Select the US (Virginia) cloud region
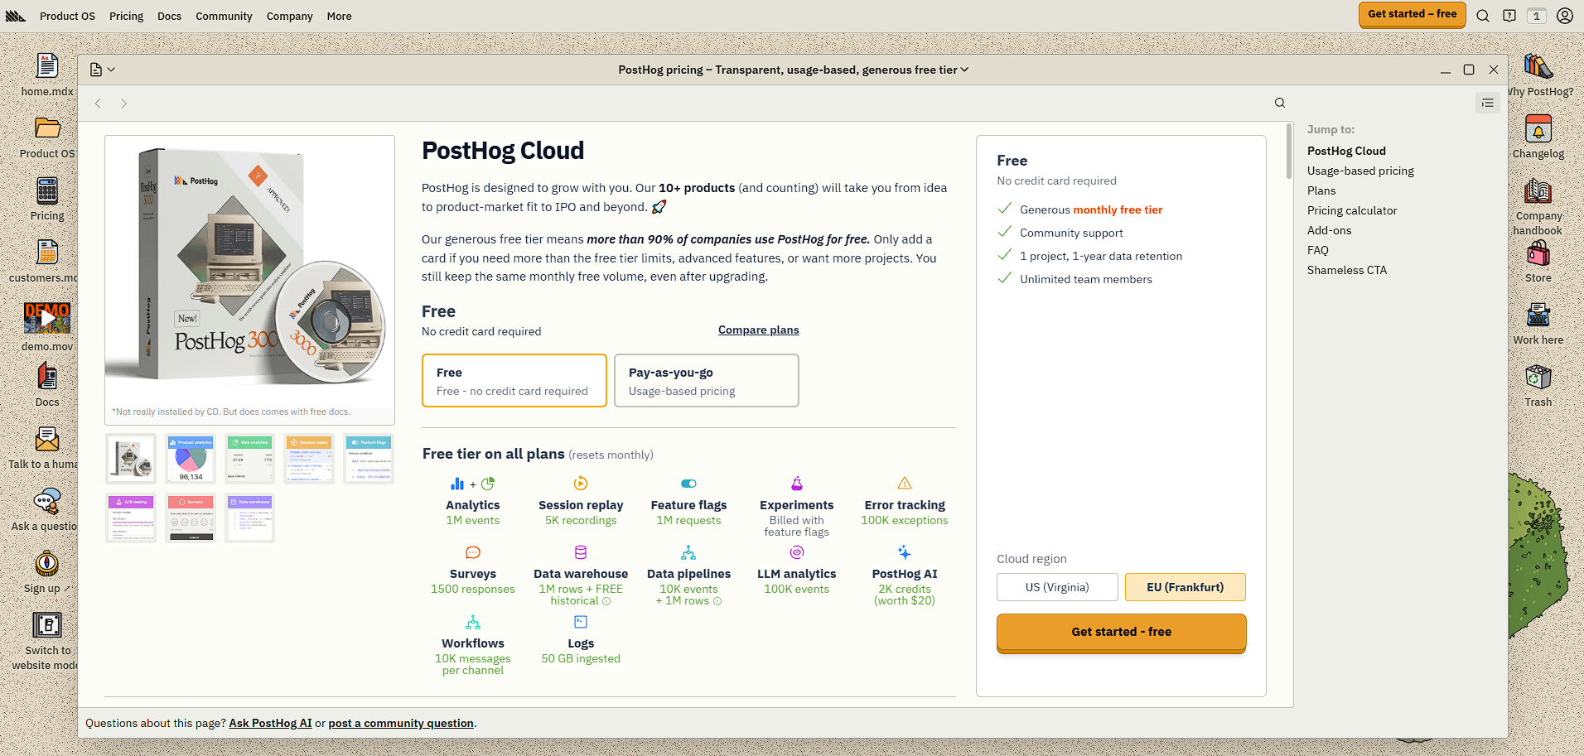Viewport: 1584px width, 756px height. pos(1057,587)
